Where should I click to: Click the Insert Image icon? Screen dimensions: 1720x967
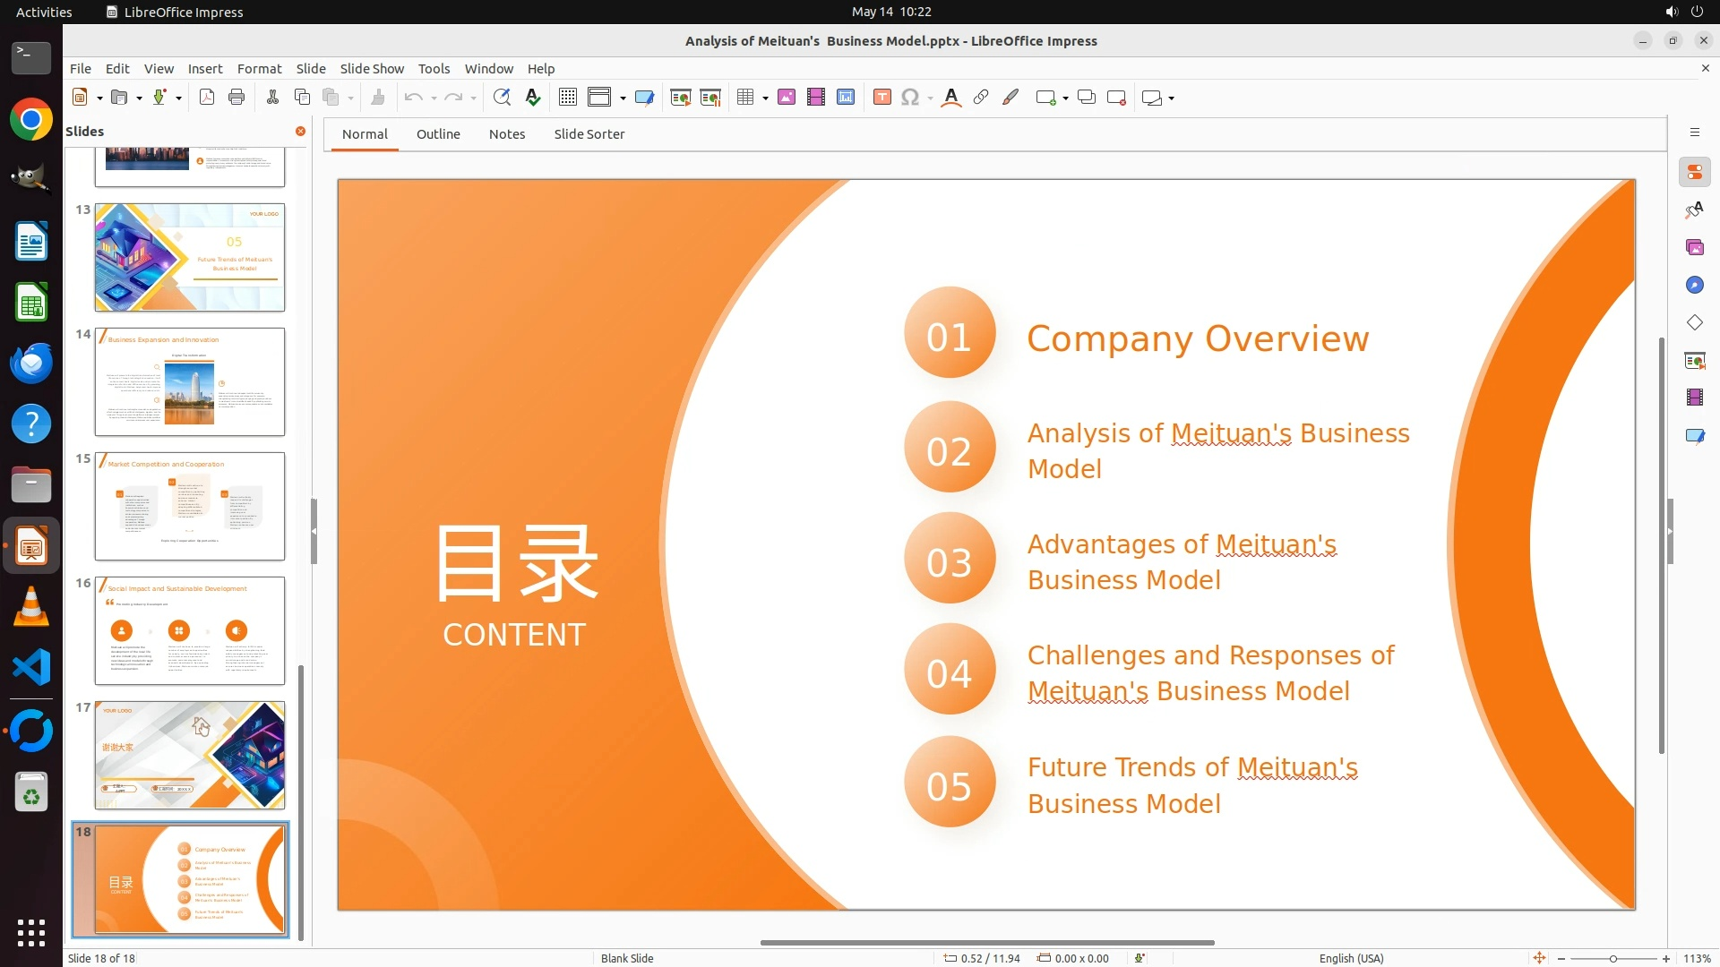pyautogui.click(x=787, y=98)
